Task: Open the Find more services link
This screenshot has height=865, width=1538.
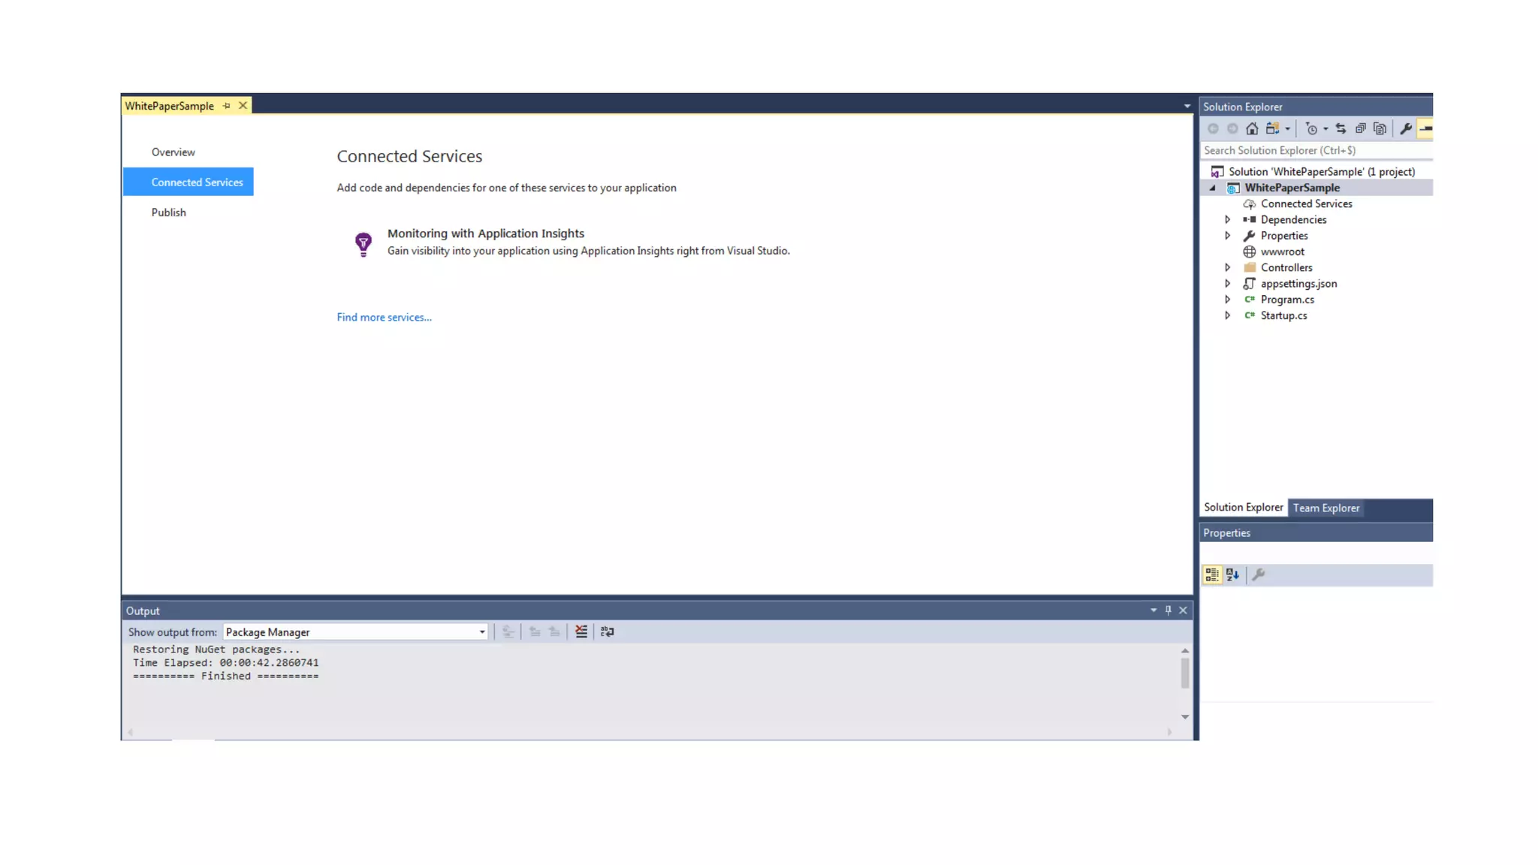Action: click(384, 317)
